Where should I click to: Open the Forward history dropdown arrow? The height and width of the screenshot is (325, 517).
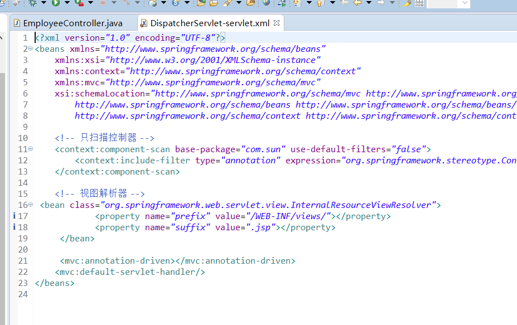coord(392,3)
